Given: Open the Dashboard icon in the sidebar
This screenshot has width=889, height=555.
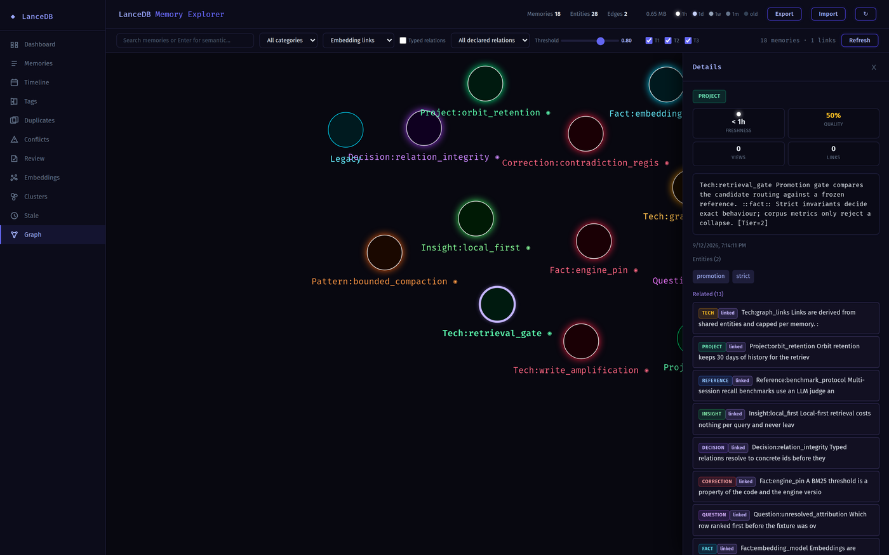Looking at the screenshot, I should pyautogui.click(x=14, y=44).
